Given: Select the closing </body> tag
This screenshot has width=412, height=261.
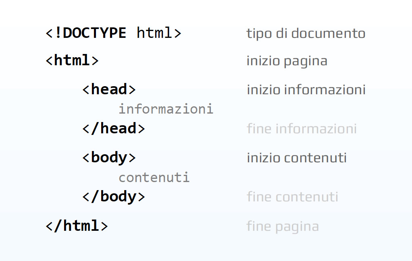Looking at the screenshot, I should click(114, 197).
